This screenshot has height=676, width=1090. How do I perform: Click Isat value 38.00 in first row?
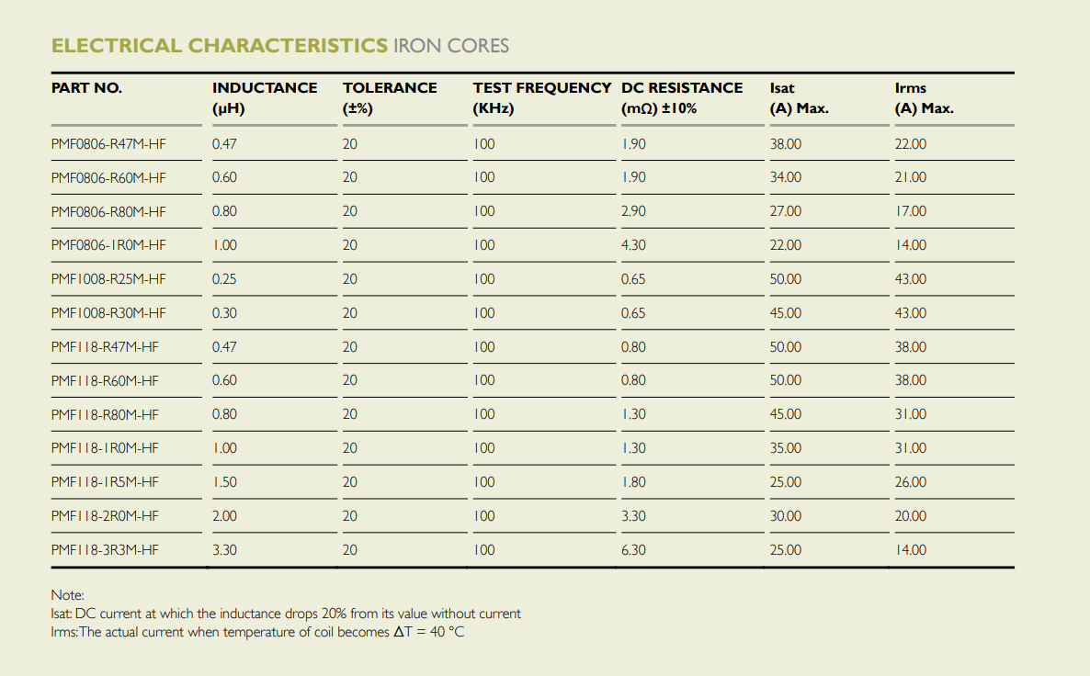click(x=786, y=144)
